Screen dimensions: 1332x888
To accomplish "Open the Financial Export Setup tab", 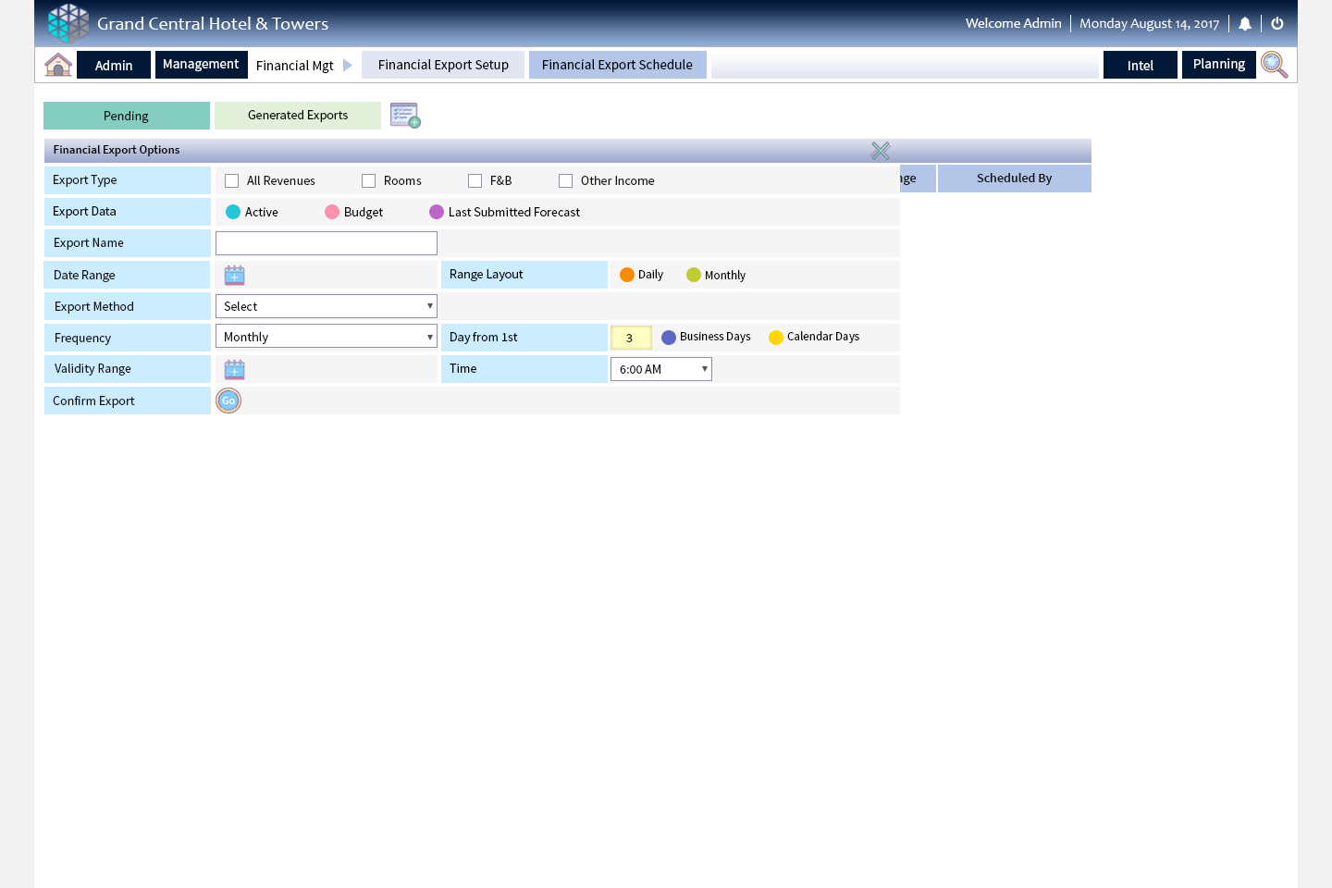I will [x=443, y=65].
